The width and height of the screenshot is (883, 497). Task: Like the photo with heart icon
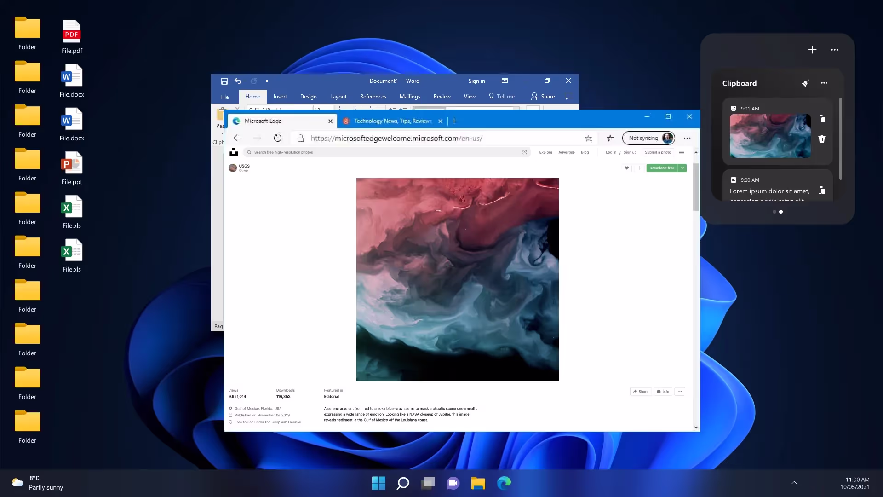pyautogui.click(x=626, y=168)
